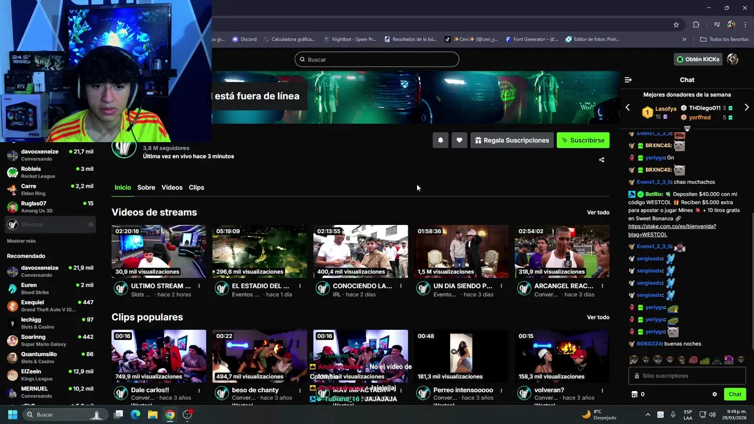This screenshot has width=754, height=424.
Task: Expand followed channels with Mostrar más
Action: click(x=21, y=241)
